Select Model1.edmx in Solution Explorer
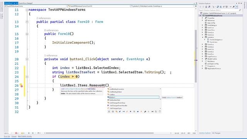 pyautogui.click(x=212, y=59)
